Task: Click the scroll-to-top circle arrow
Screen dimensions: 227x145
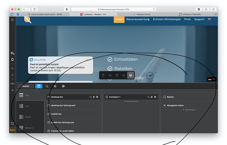Action: pyautogui.click(x=213, y=74)
